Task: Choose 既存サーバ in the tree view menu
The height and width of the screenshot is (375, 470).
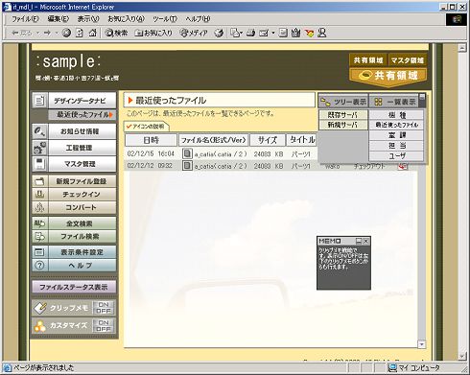Action: tap(343, 114)
